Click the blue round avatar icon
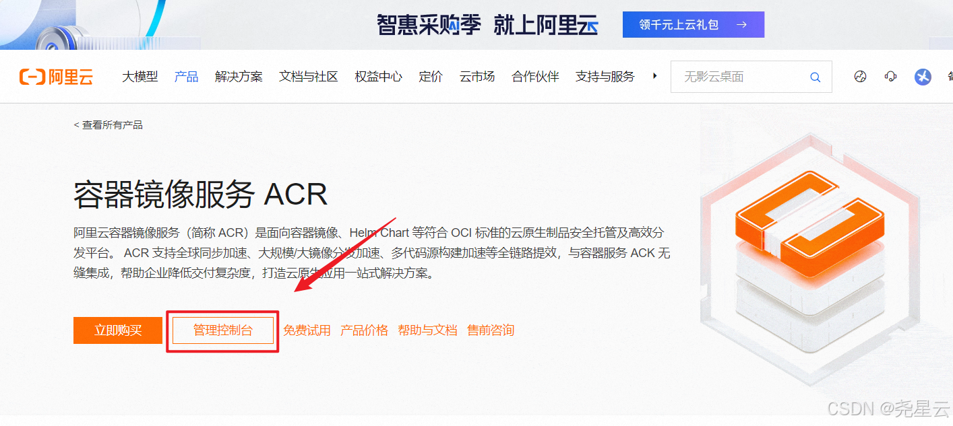This screenshot has width=953, height=426. coord(923,77)
